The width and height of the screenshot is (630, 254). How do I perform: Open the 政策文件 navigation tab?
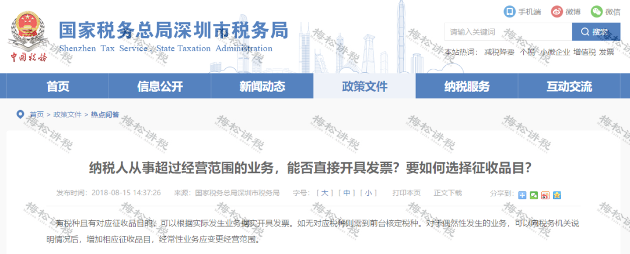(365, 86)
